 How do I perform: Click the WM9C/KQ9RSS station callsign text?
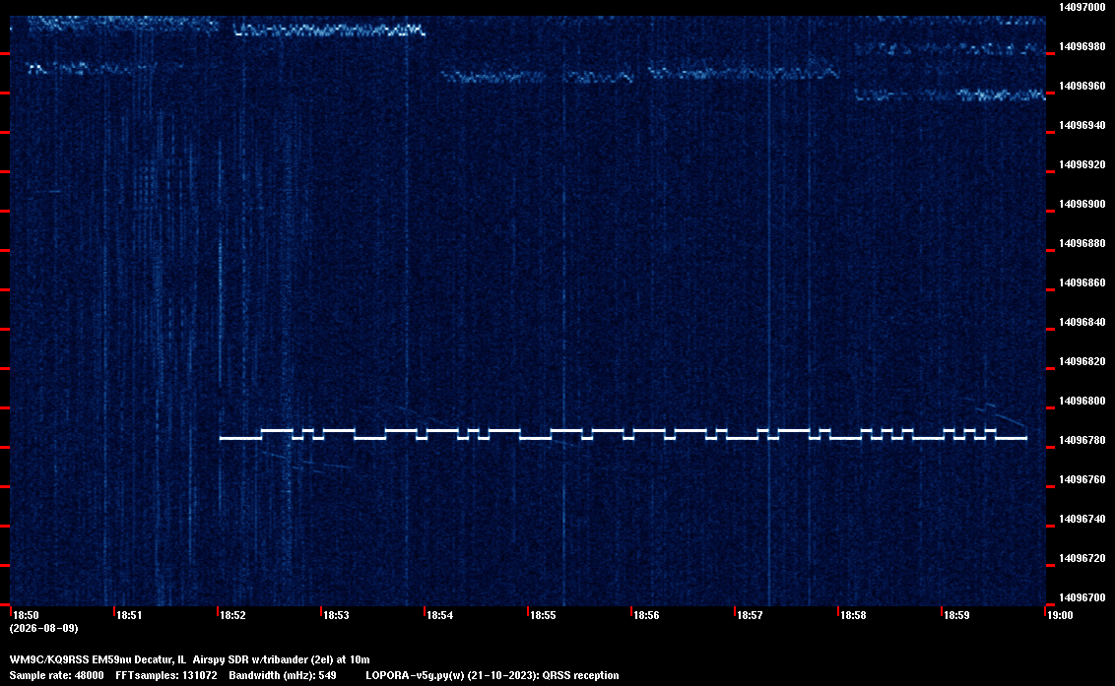tap(50, 659)
